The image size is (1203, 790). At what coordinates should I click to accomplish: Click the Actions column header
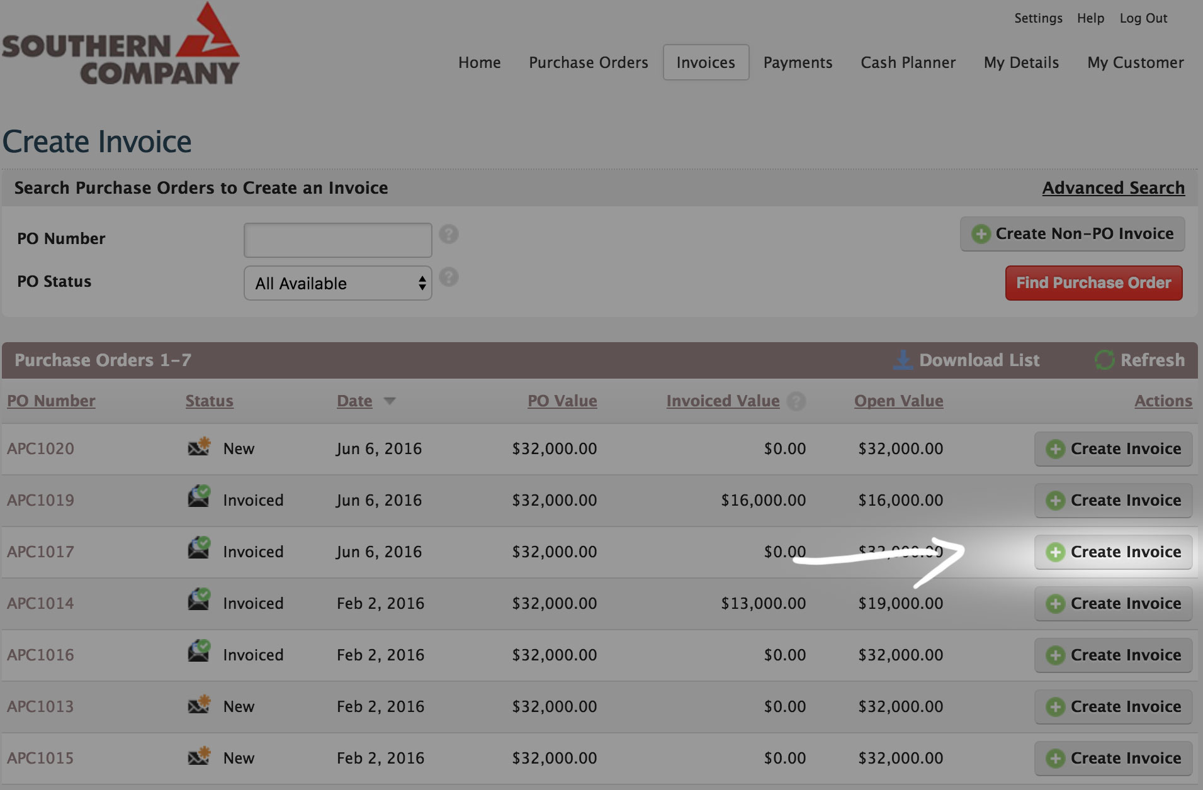tap(1163, 401)
